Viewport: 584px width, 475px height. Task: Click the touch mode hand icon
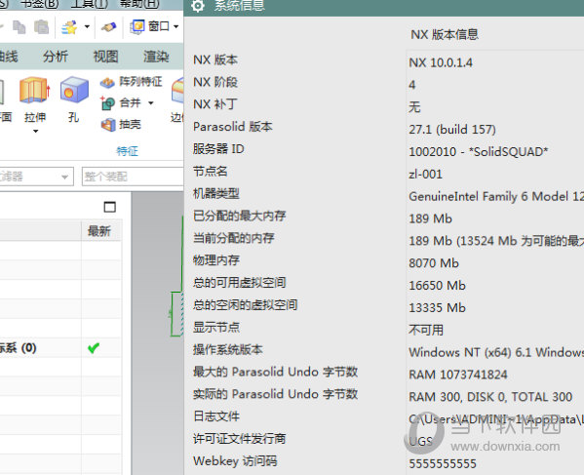pos(109,27)
